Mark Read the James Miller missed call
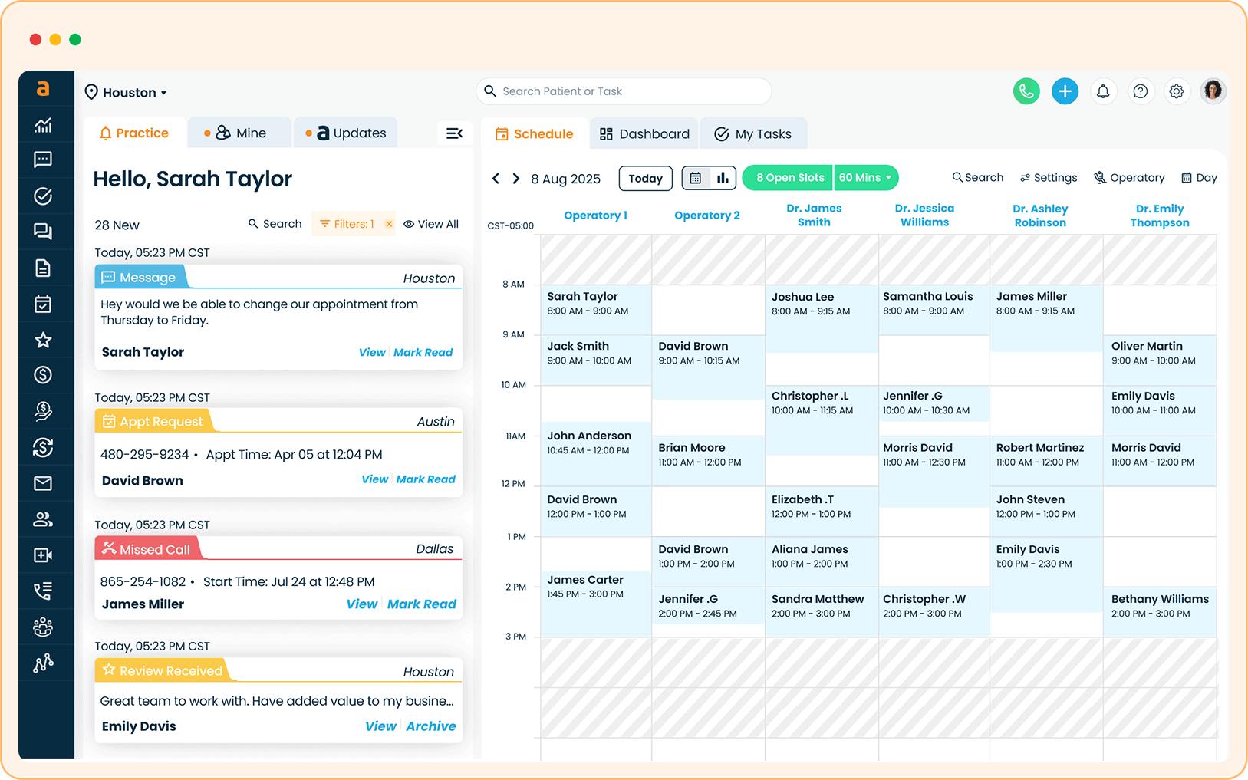The height and width of the screenshot is (780, 1248). click(x=421, y=604)
